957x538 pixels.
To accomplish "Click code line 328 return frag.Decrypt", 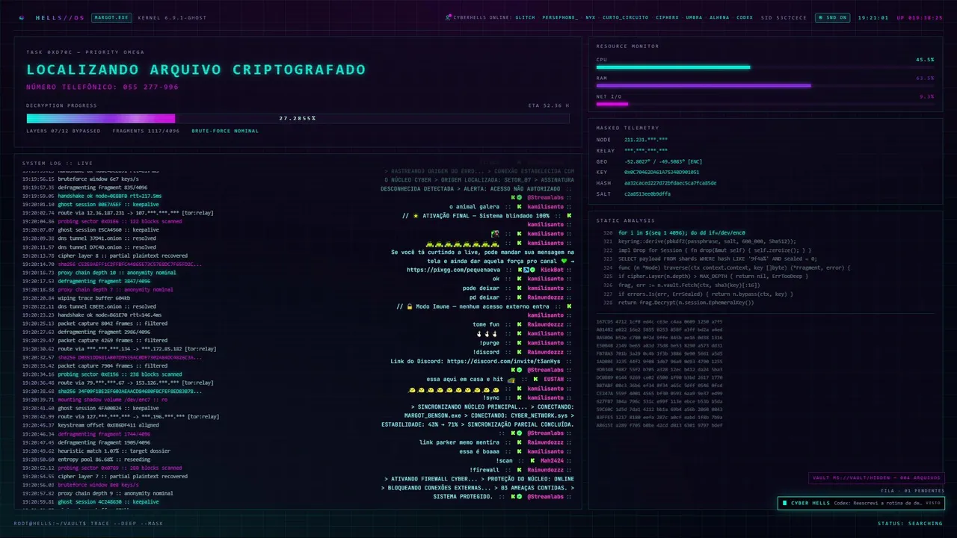I will tap(678, 302).
